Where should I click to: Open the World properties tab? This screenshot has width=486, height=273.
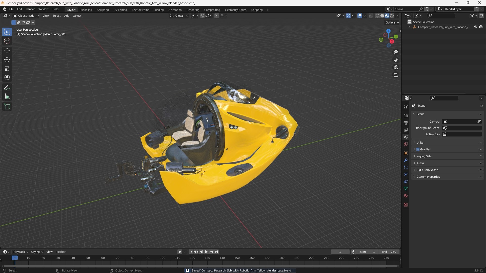coord(406,144)
